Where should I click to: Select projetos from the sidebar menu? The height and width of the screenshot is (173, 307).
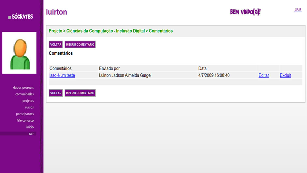(x=28, y=101)
